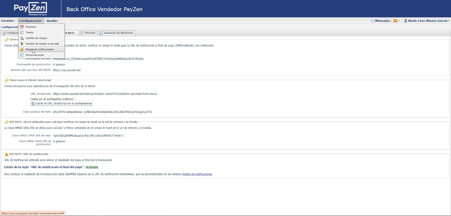Screen dimensions: 451x216
Task: Click Copiar la URL JavaScript en el portapapeles
Action: (61, 103)
